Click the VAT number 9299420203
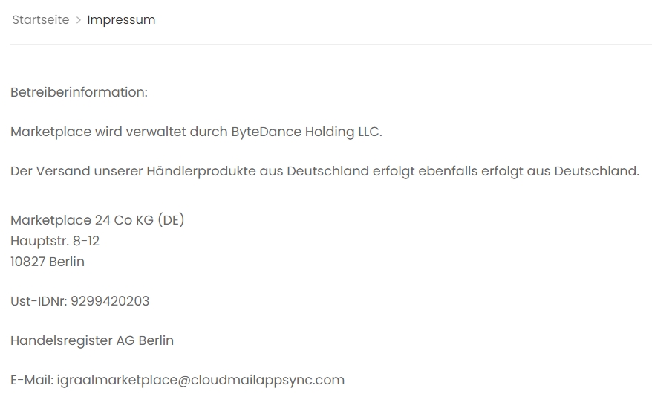Viewport: 652px width, 397px height. tap(110, 301)
